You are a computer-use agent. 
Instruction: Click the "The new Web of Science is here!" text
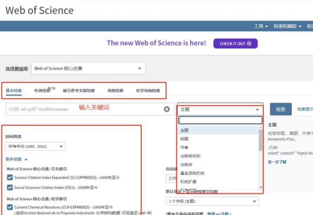(x=156, y=43)
